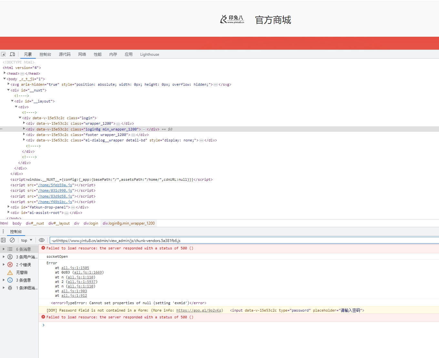This screenshot has width=439, height=358.
Task: Expand the head element node
Action: coord(5,73)
